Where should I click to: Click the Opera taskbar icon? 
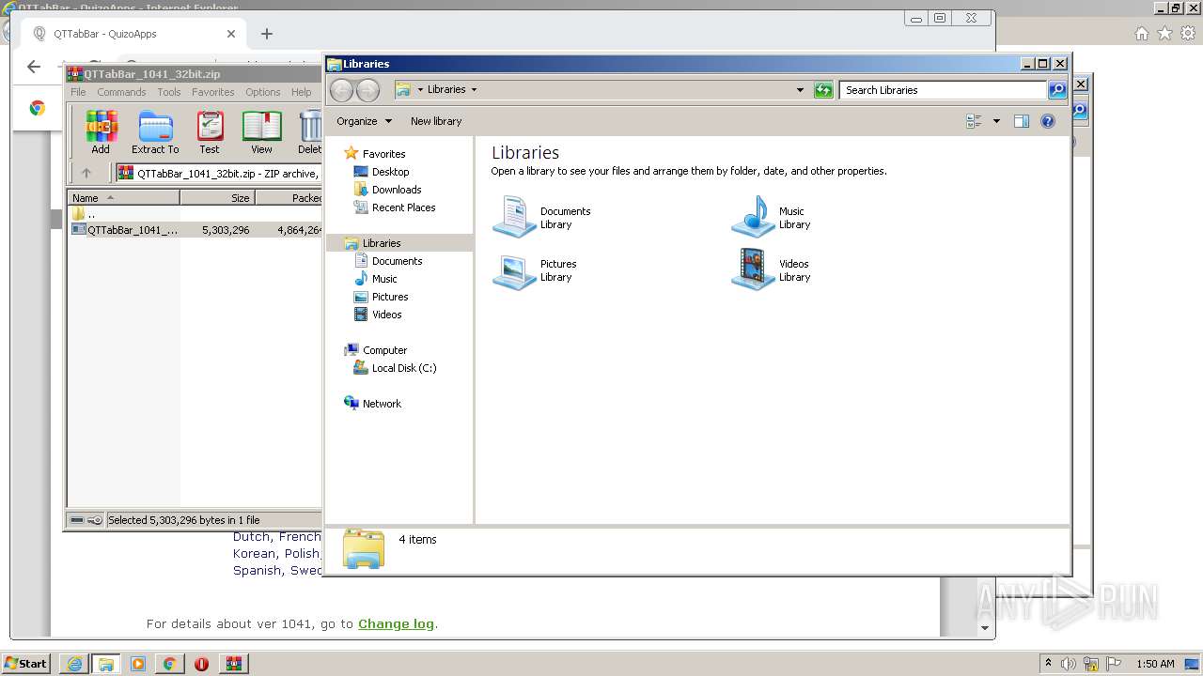[x=201, y=664]
